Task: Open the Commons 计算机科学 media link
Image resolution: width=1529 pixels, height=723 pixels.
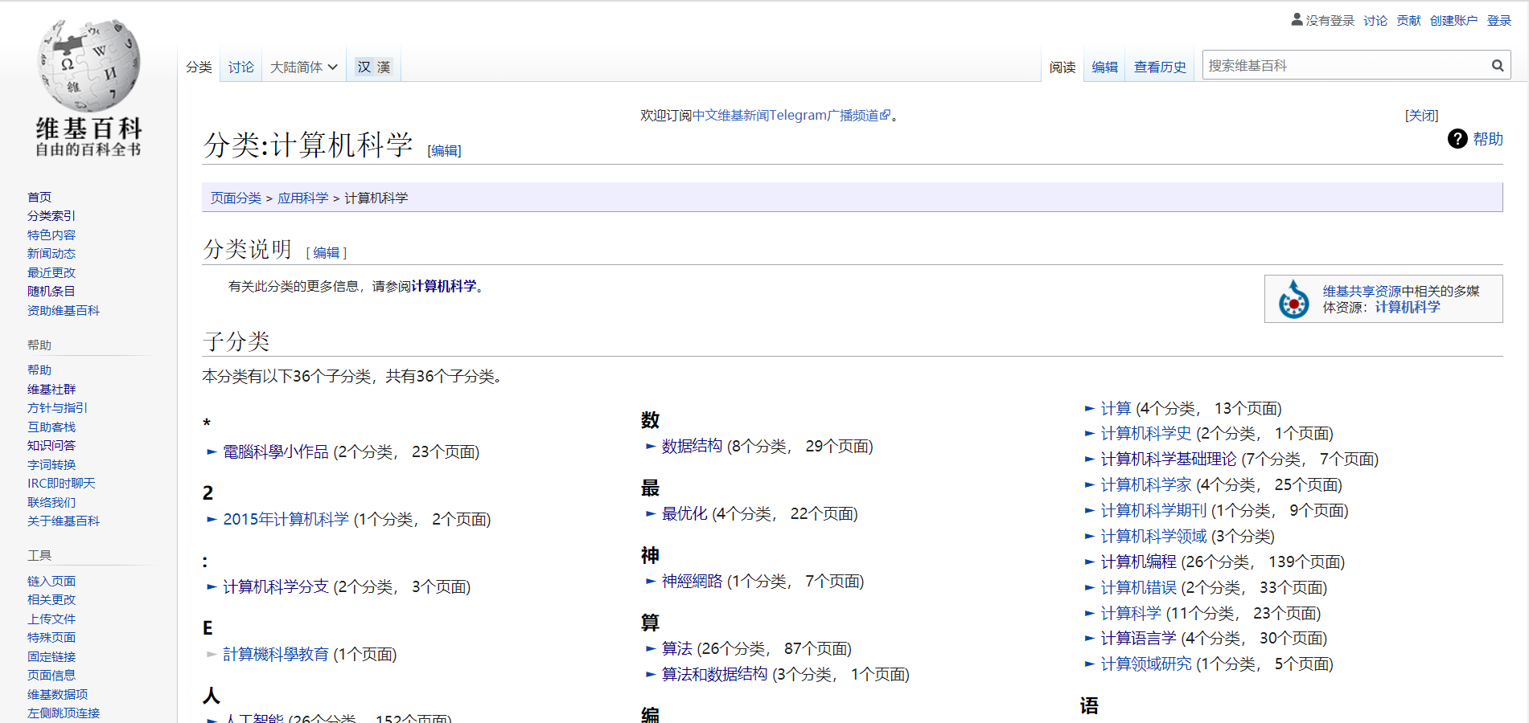Action: [1408, 308]
